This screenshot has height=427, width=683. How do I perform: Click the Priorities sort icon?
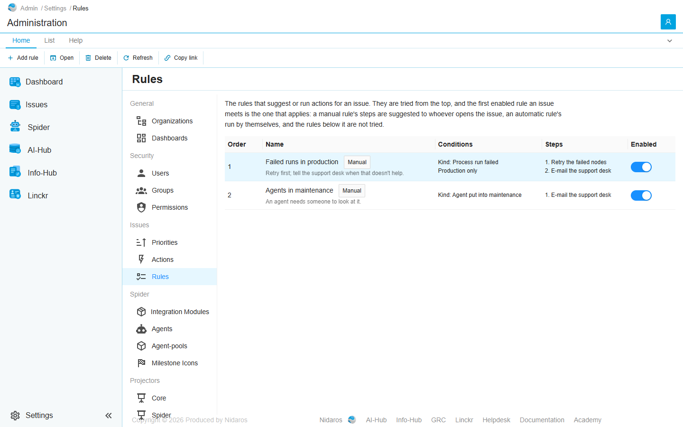(141, 242)
